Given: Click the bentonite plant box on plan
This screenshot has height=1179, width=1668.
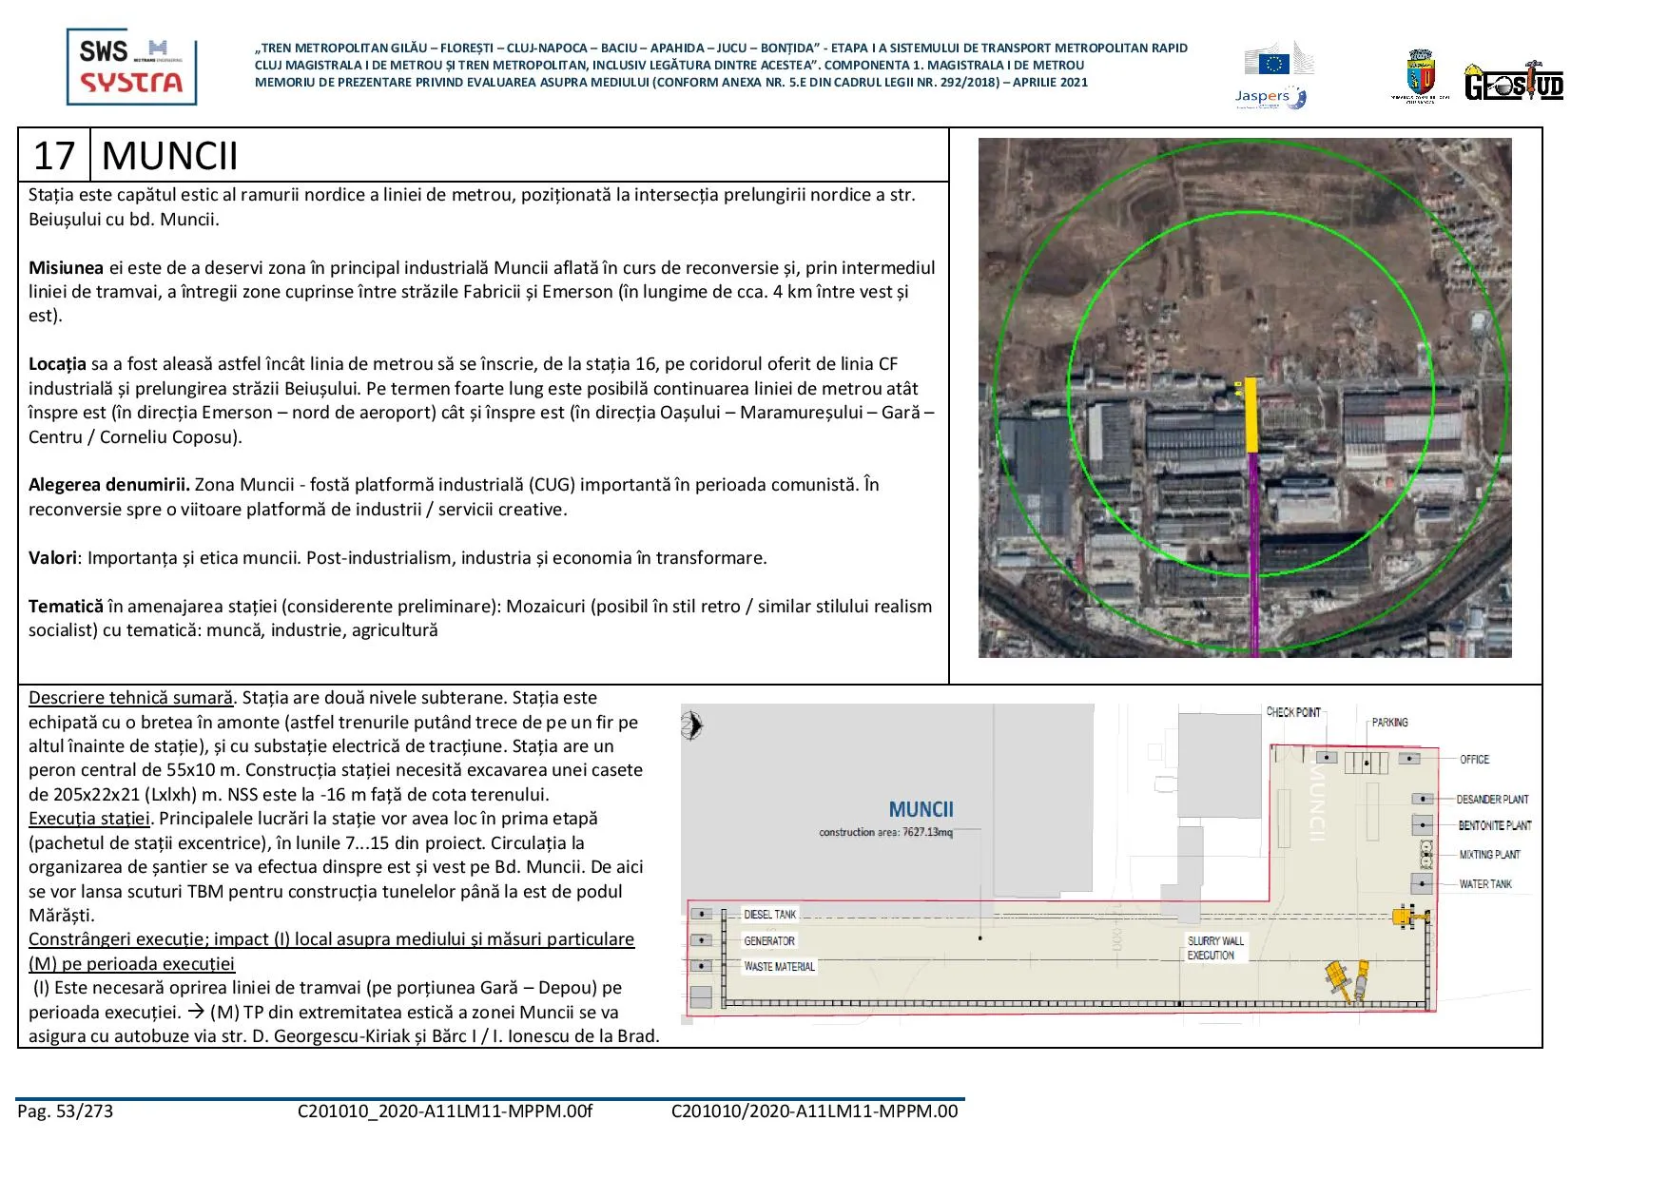Looking at the screenshot, I should tap(1422, 824).
